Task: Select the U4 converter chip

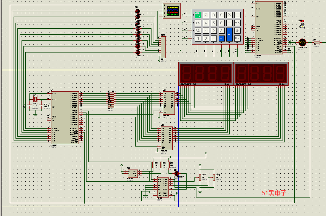Action: [x=163, y=187]
